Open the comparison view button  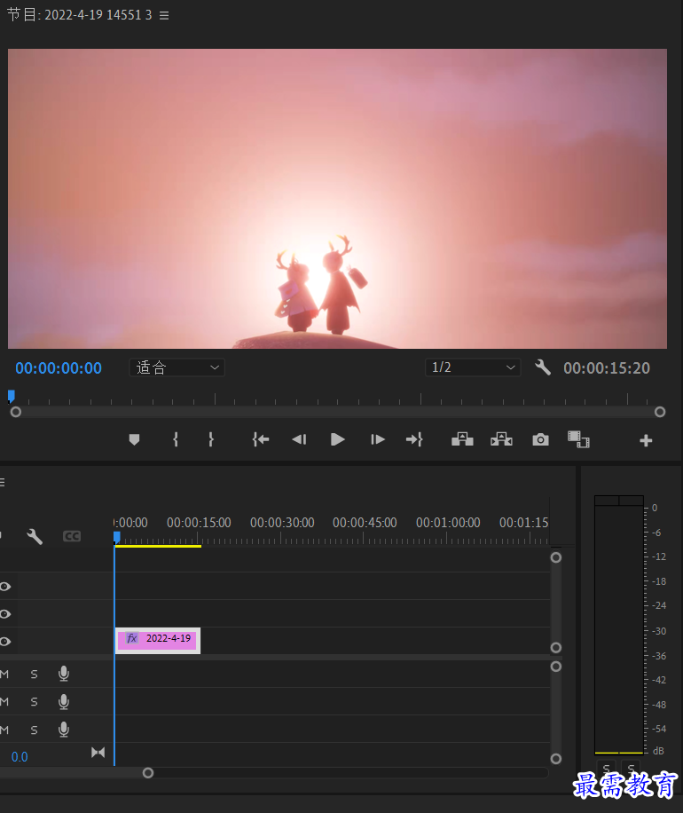point(578,439)
